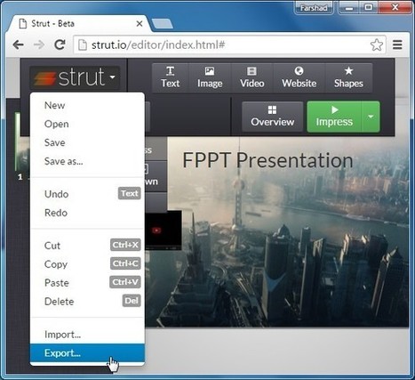Screen dimensions: 415x380
Task: Go back in the browser
Action: [x=19, y=45]
